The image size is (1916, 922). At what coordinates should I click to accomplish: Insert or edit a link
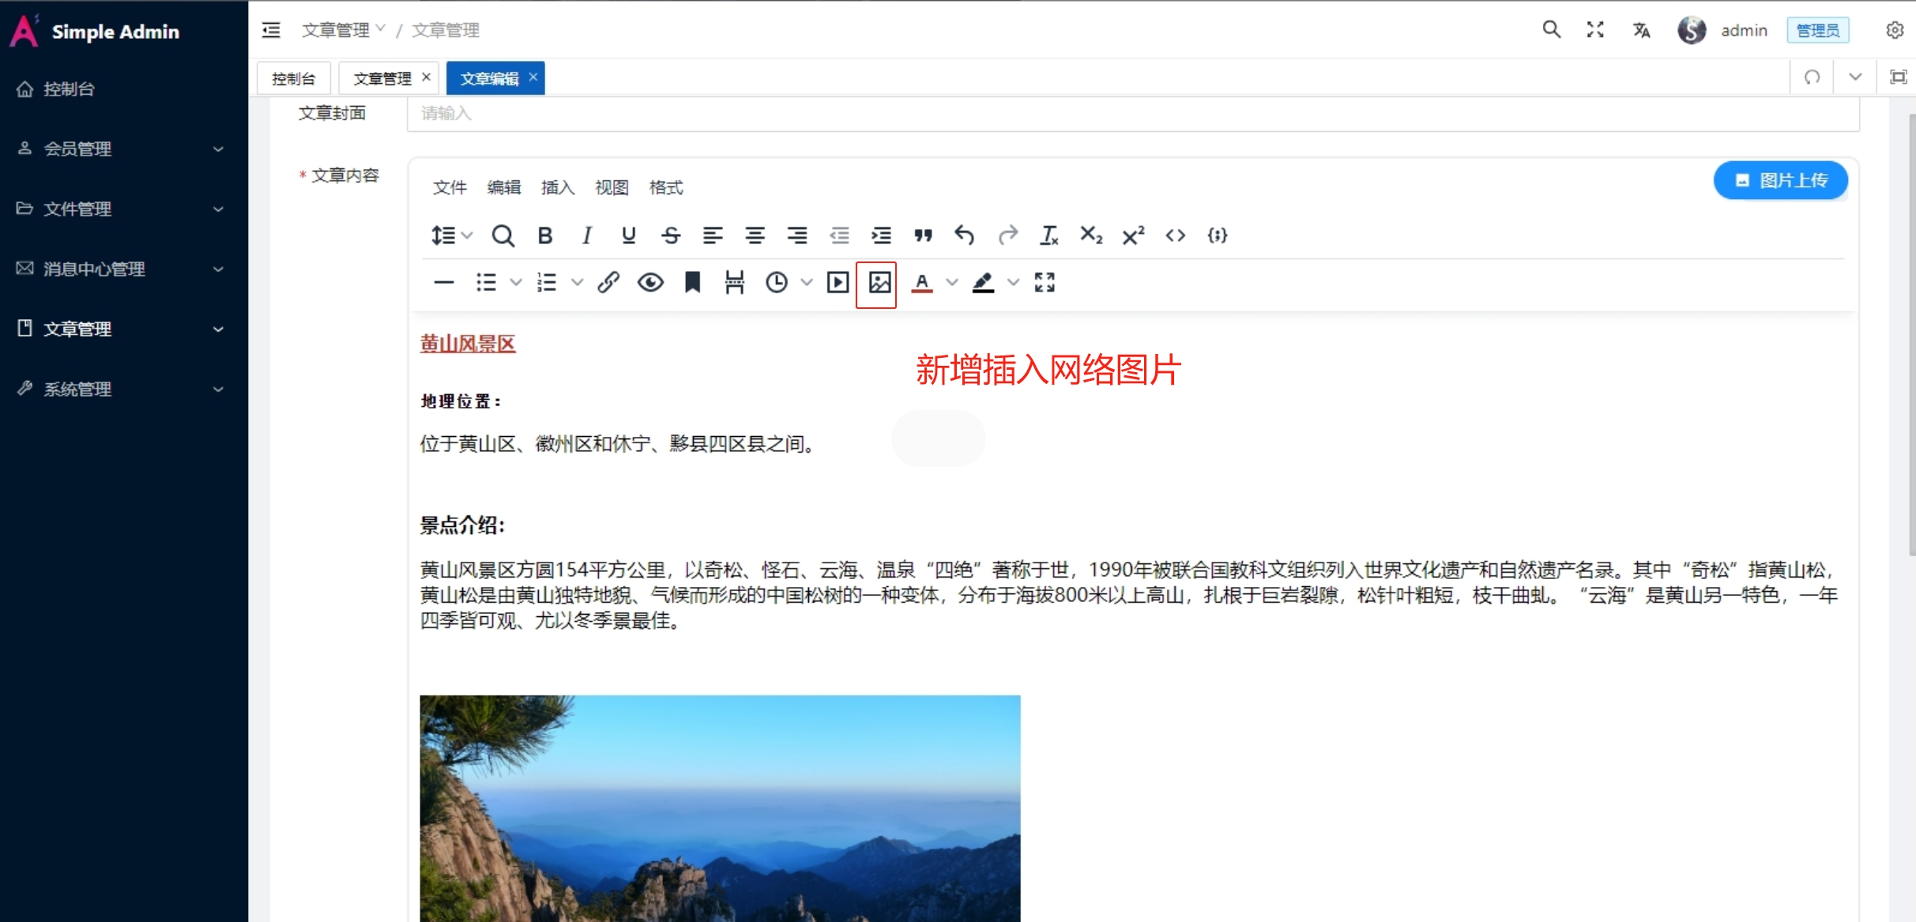[608, 282]
